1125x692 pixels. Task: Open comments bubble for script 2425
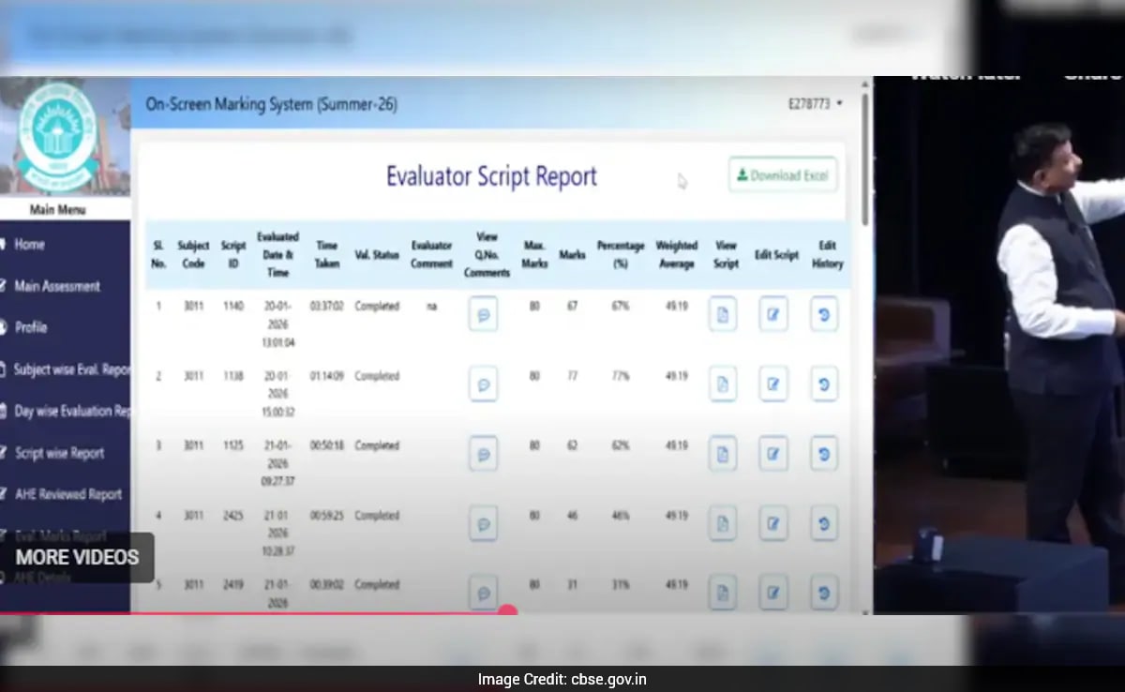coord(483,523)
